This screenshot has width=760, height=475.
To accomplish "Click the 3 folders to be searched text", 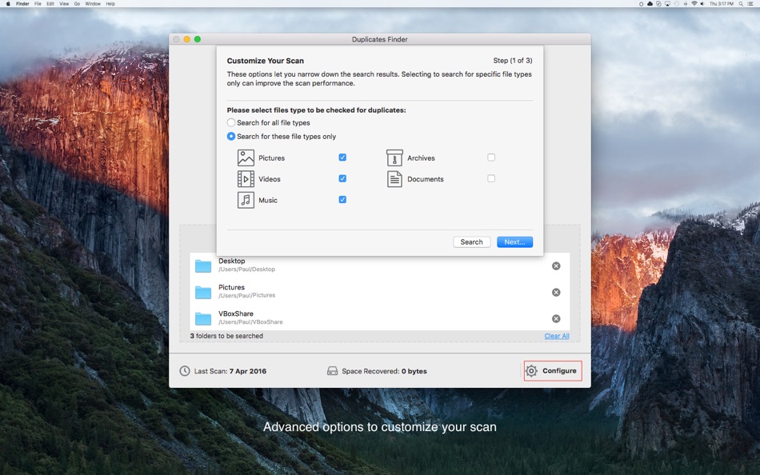I will (226, 336).
